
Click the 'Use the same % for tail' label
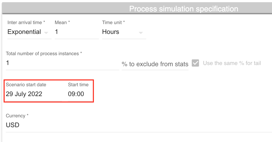pos(232,63)
